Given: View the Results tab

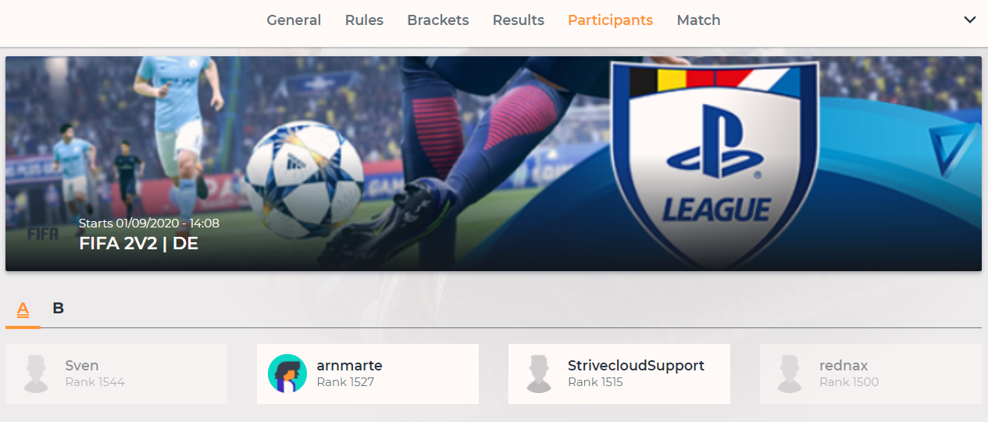Looking at the screenshot, I should 519,20.
